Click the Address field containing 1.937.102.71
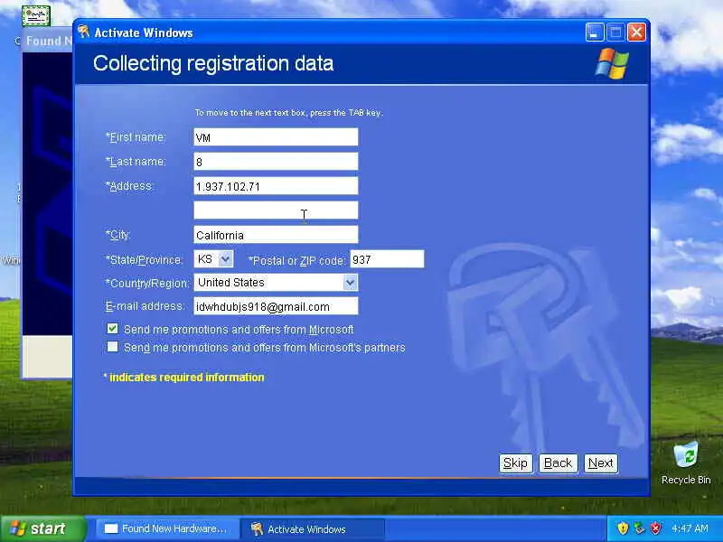This screenshot has height=542, width=723. (276, 186)
